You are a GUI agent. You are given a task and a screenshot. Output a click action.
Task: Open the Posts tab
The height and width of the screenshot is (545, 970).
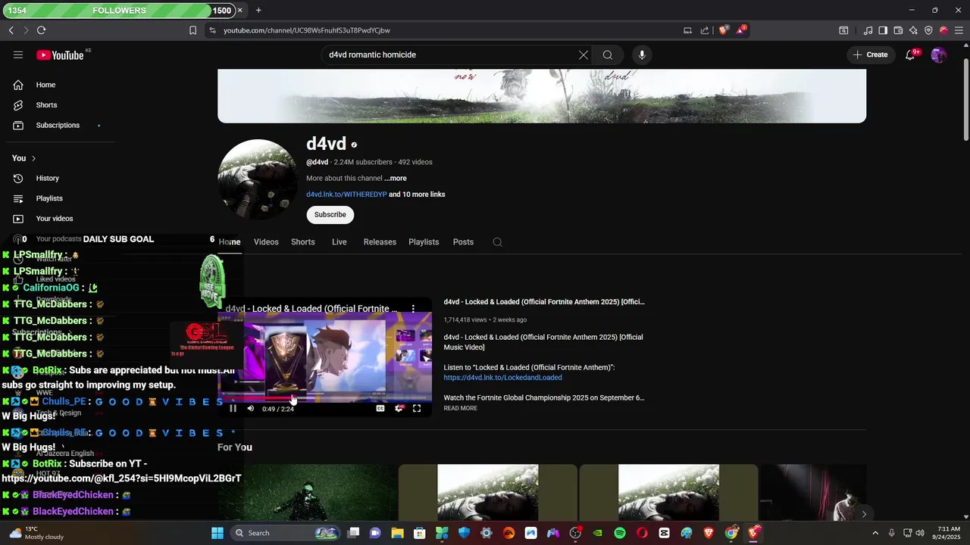point(463,242)
